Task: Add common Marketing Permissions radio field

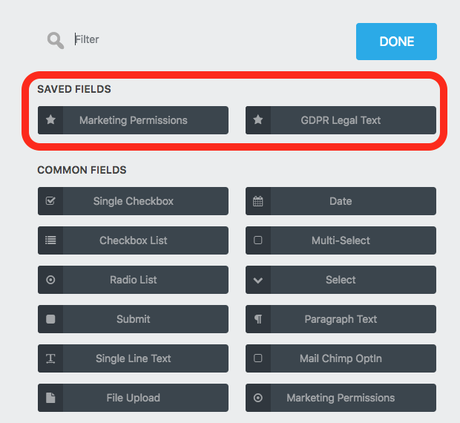Action: coord(341,398)
